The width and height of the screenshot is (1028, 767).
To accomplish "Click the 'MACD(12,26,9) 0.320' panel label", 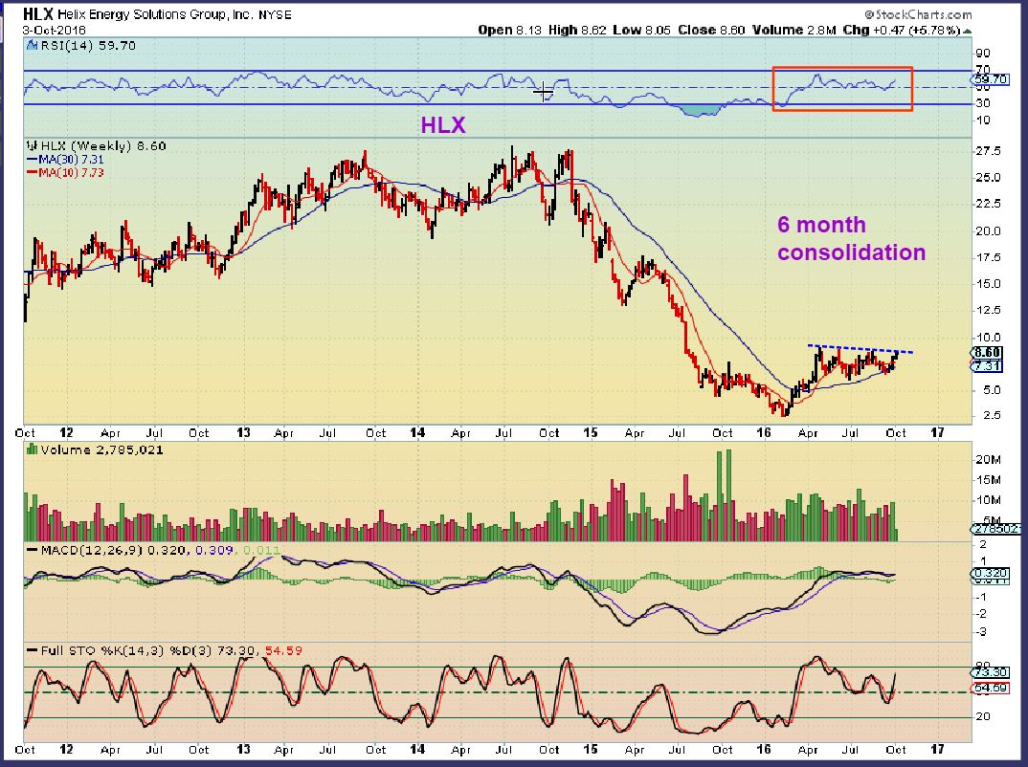I will tap(113, 550).
